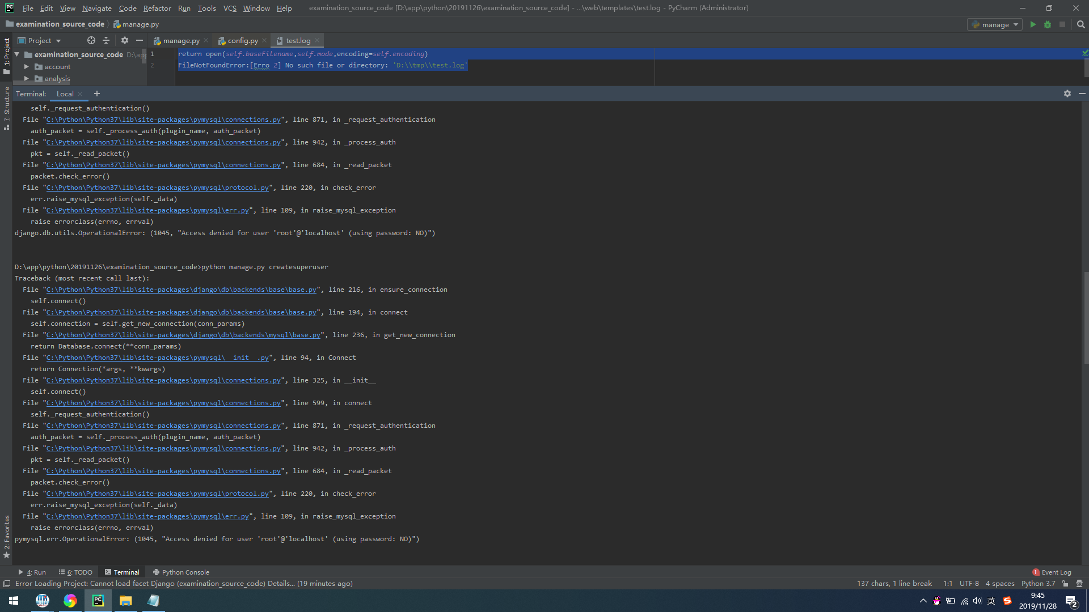Click cursor position 1:1 indicator
1089x612 pixels.
947,583
